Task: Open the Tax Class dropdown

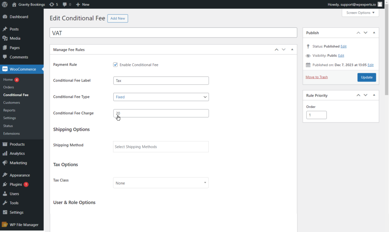Action: pos(161,183)
